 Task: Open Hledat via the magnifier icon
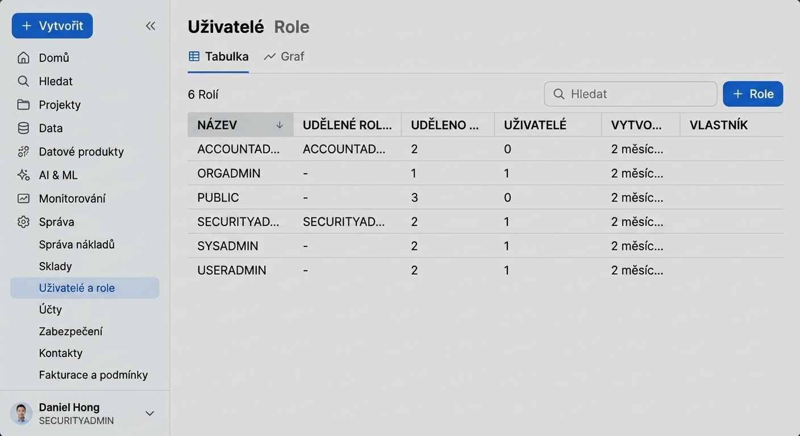tap(23, 81)
